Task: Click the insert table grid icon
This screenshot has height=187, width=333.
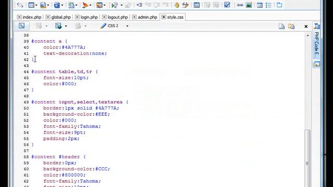Action: pos(260,5)
